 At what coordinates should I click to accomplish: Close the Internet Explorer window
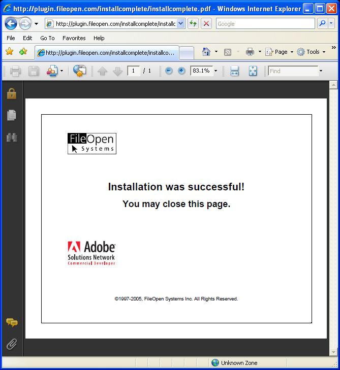[x=332, y=9]
